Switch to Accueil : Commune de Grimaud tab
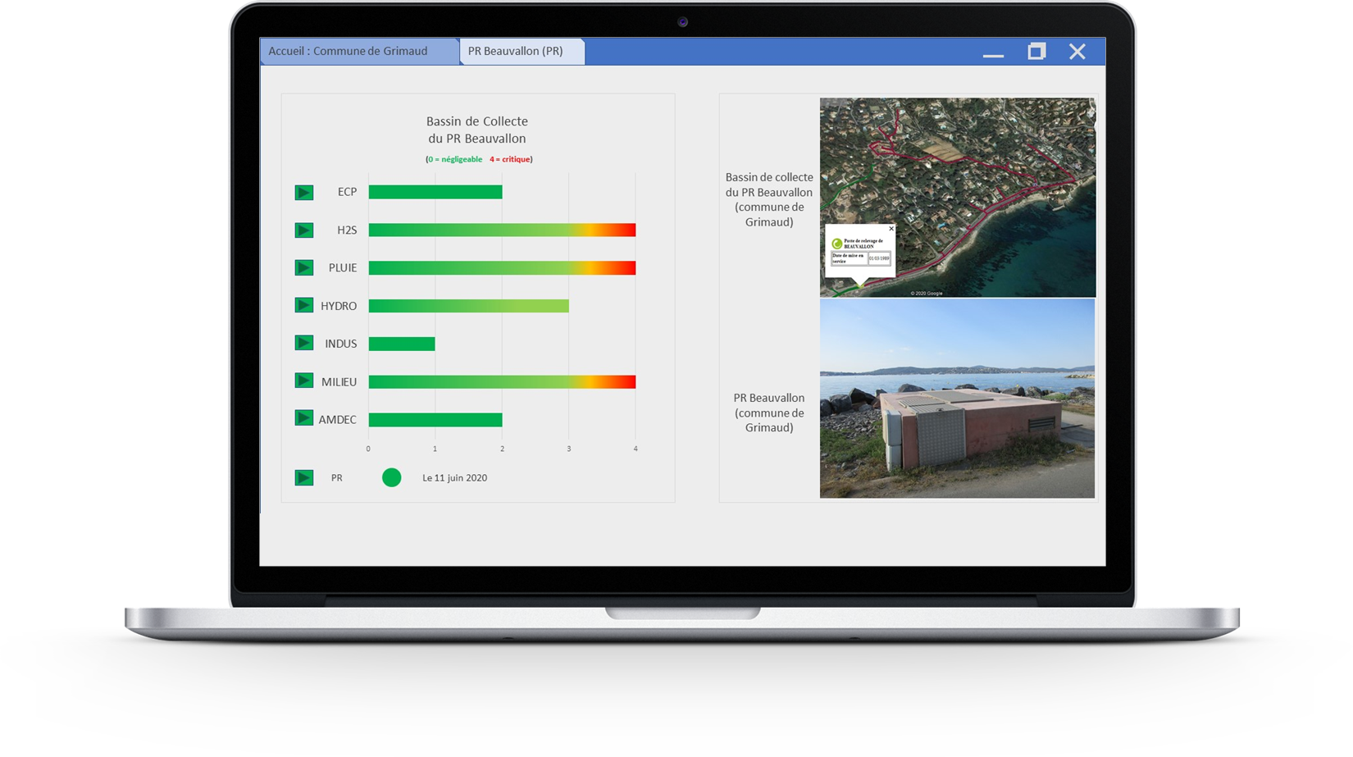Screen dimensions: 1353x757 pyautogui.click(x=359, y=51)
